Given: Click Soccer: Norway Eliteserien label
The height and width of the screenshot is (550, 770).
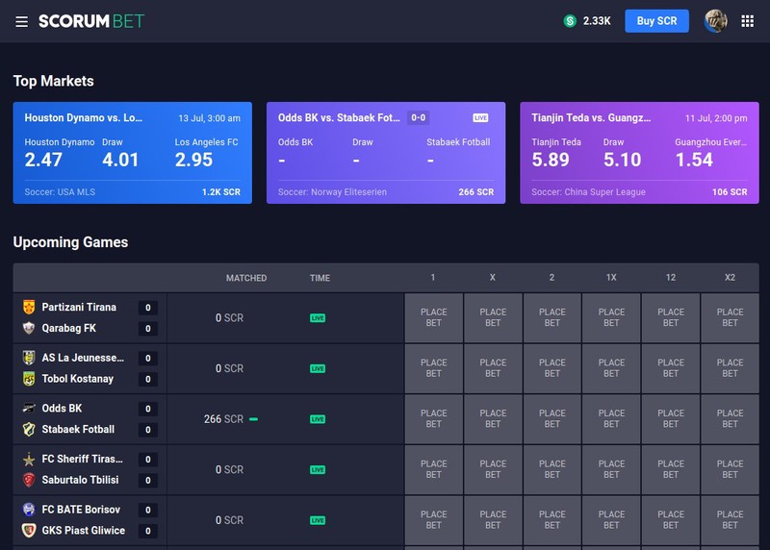Looking at the screenshot, I should tap(332, 192).
